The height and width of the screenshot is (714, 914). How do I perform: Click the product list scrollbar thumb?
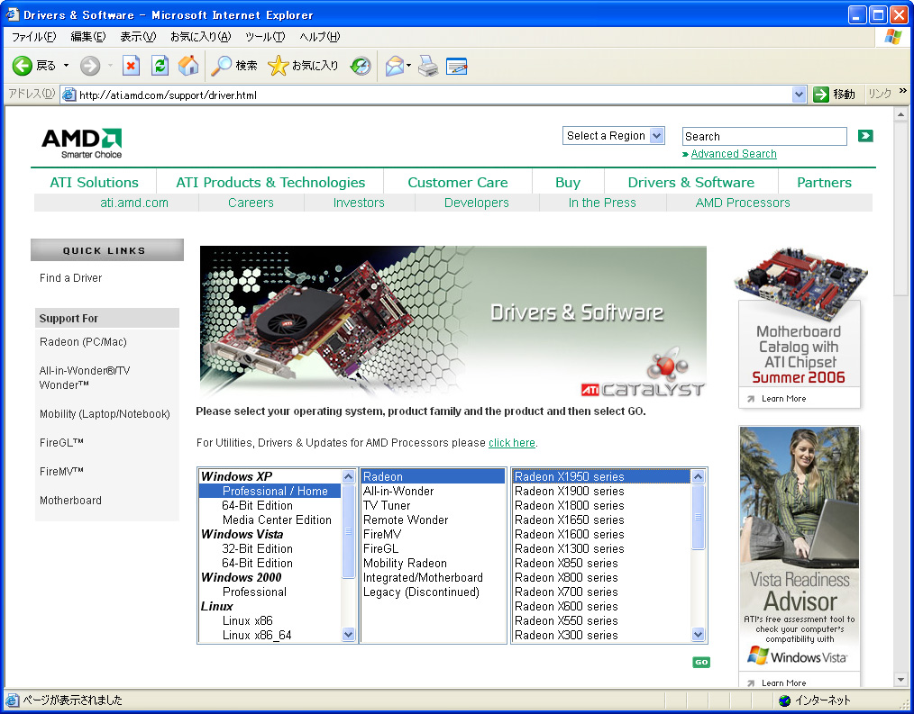pos(699,517)
